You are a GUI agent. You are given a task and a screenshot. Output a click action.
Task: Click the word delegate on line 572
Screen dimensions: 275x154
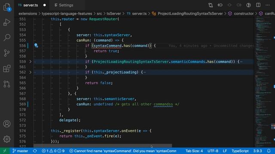tap(68, 120)
